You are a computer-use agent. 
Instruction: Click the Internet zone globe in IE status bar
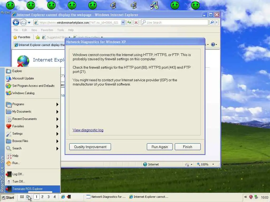pyautogui.click(x=145, y=164)
